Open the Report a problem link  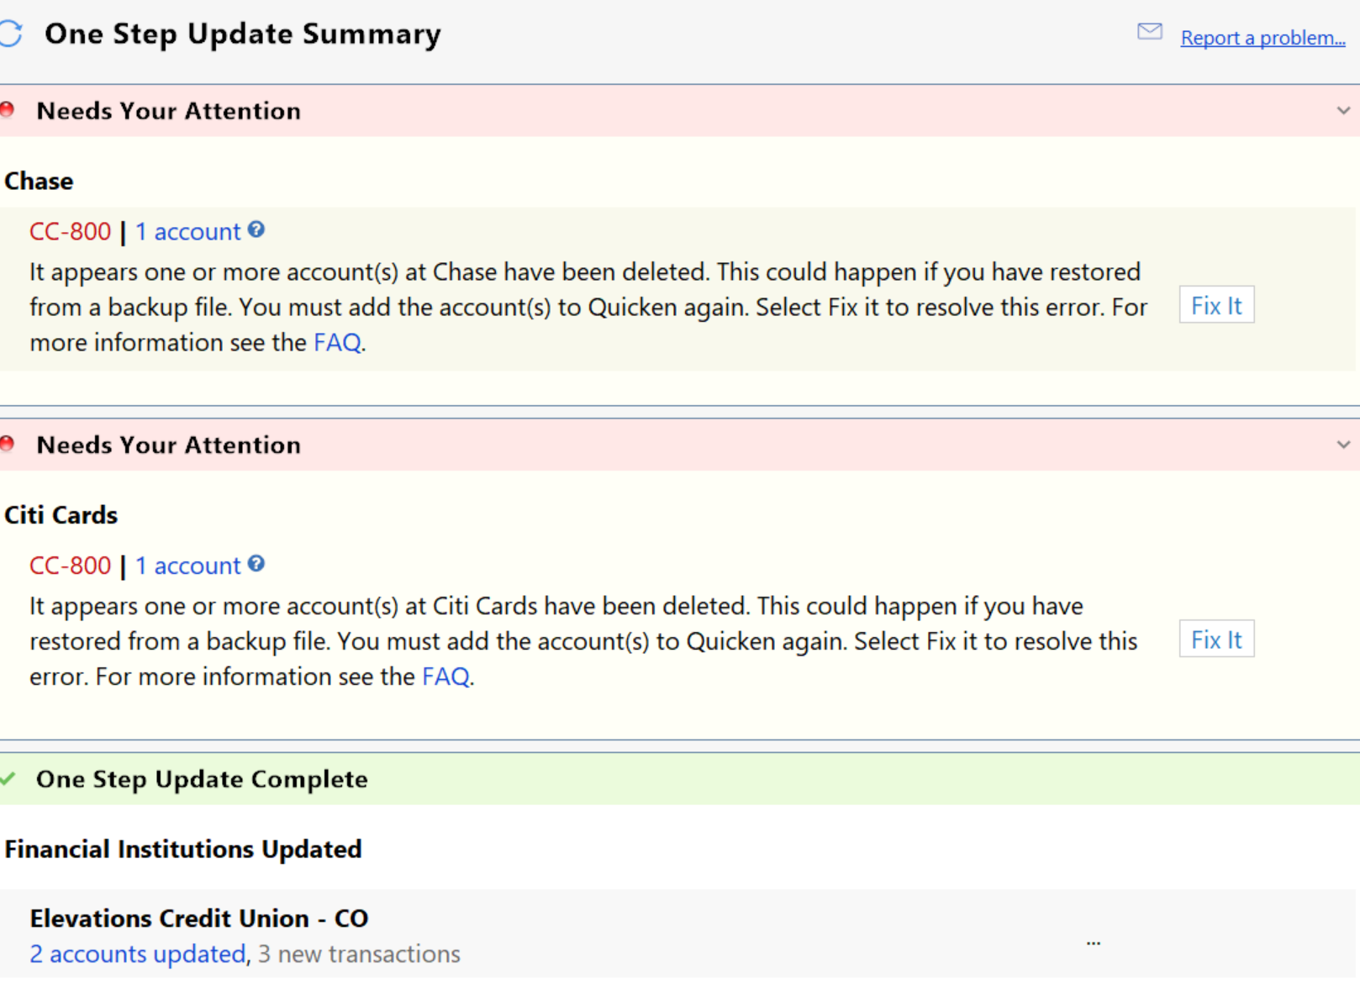click(1262, 38)
